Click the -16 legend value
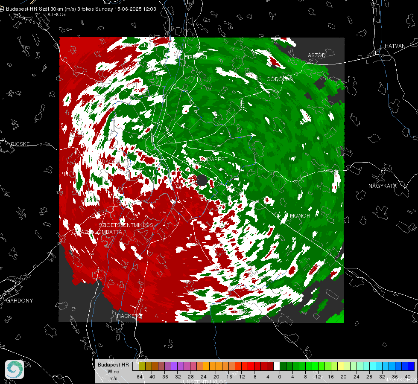This screenshot has height=384, width=418. (x=228, y=377)
